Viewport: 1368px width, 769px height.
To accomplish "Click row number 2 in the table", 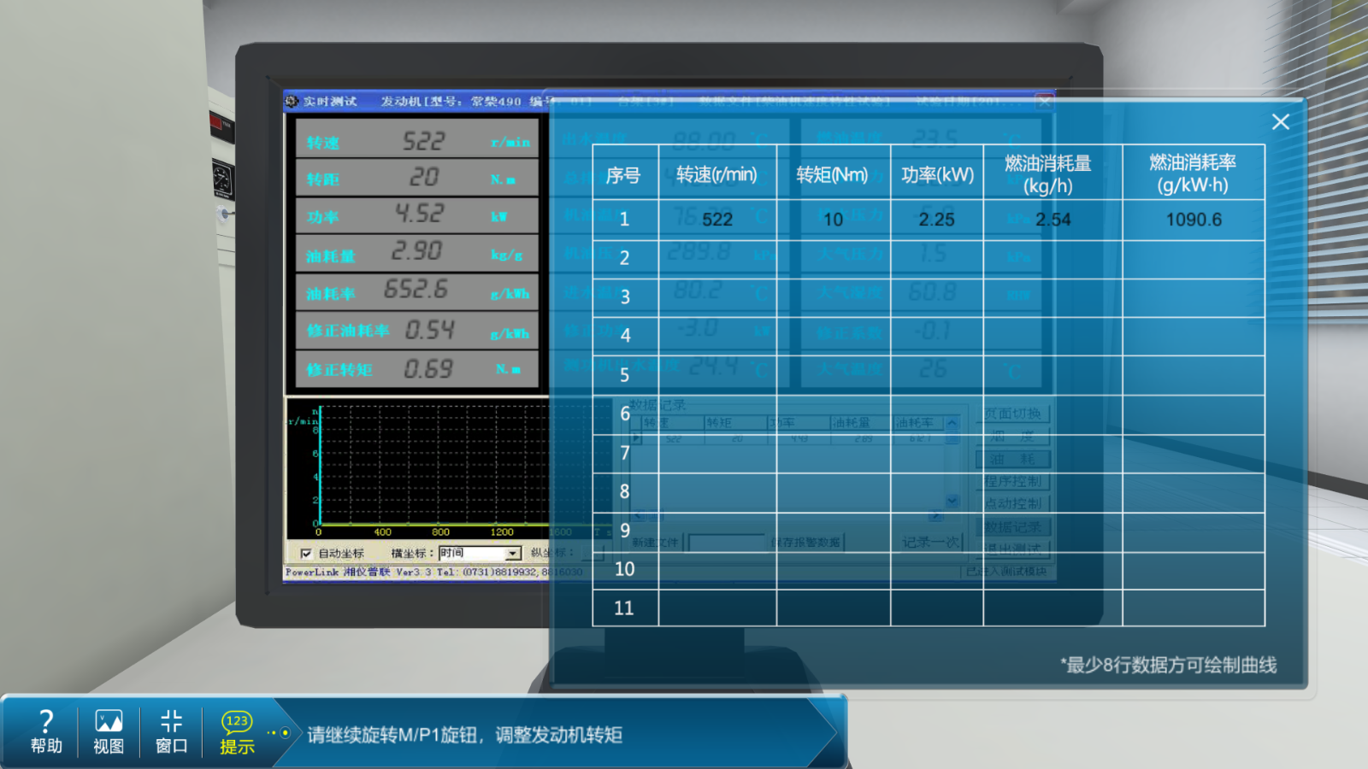I will 624,258.
